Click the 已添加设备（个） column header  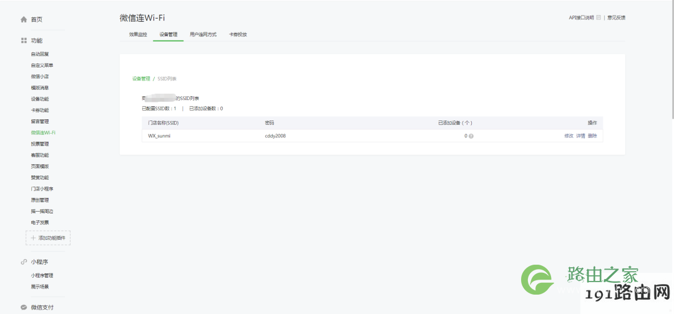click(x=456, y=123)
